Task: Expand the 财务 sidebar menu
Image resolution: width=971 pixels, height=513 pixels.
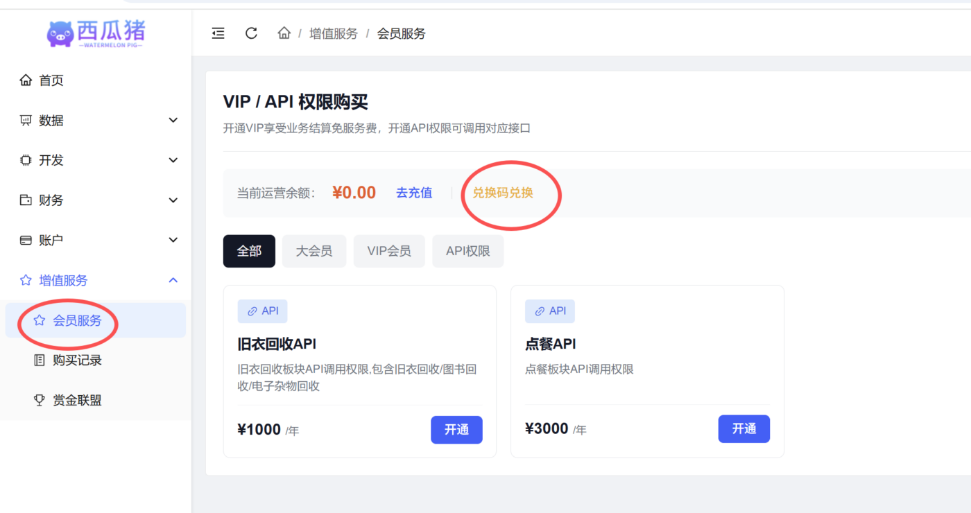Action: [x=172, y=200]
